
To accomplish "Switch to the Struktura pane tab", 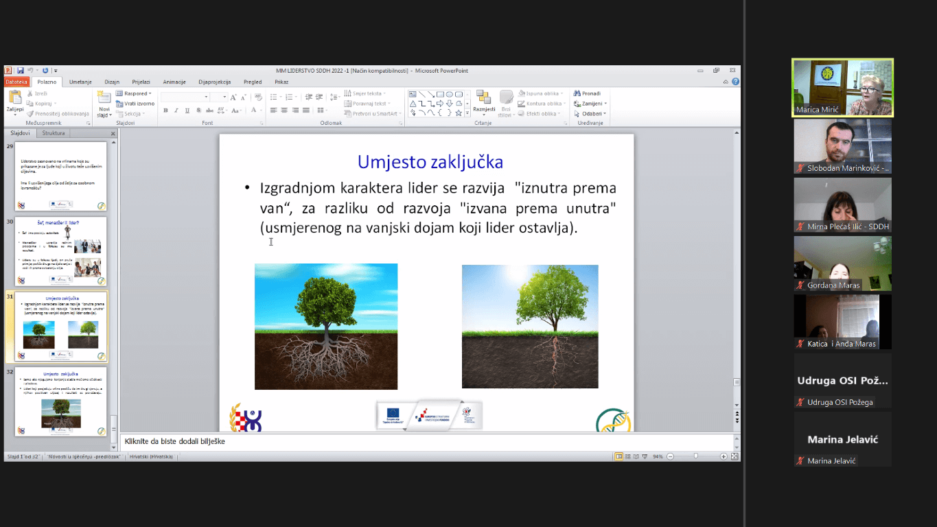I will [x=54, y=133].
